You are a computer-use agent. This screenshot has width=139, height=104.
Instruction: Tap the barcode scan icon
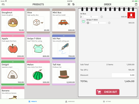[69, 4]
